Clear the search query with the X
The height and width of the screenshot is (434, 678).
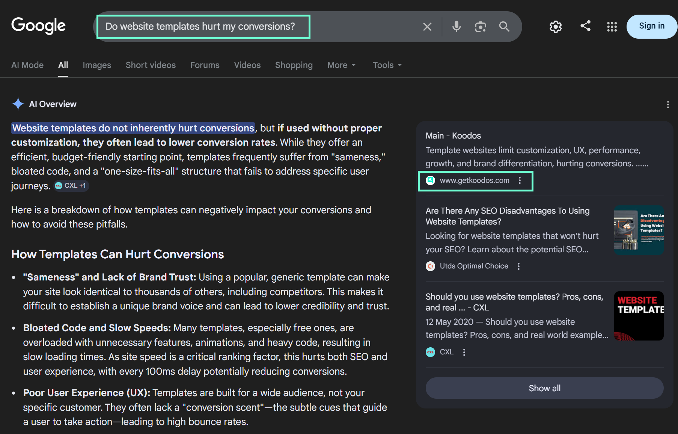[427, 26]
